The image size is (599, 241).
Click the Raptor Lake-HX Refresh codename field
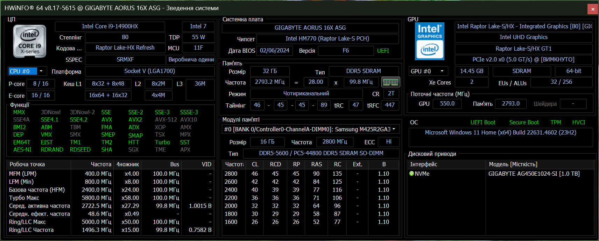[x=125, y=48]
